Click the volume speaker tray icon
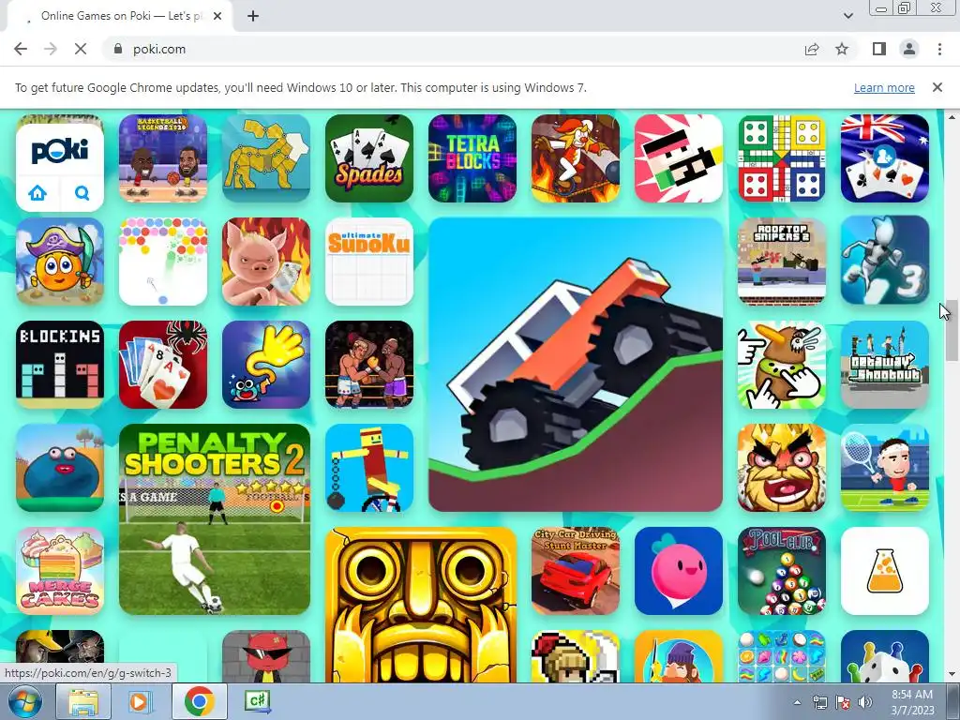Viewport: 960px width, 720px height. click(x=865, y=702)
